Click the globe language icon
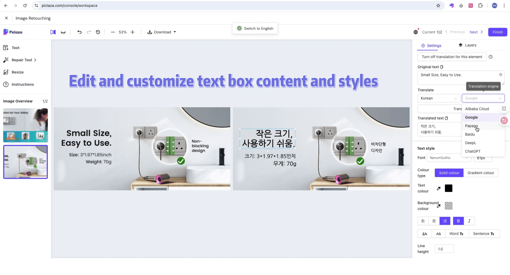 tap(416, 32)
